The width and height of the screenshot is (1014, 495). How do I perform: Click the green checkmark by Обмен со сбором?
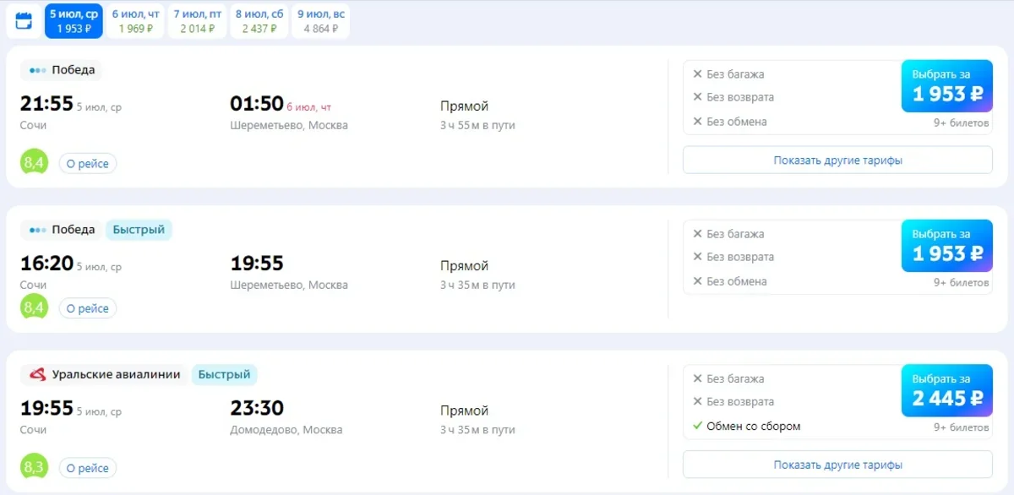pos(697,426)
